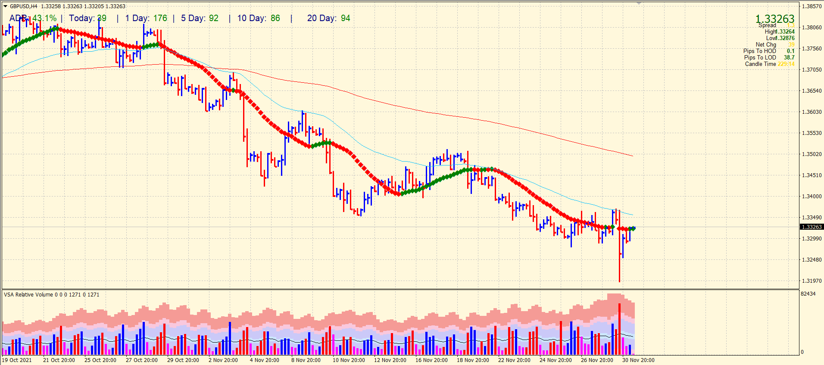Select the '10 Day: 86' label
Screen dimensions: 824x365
pos(259,18)
